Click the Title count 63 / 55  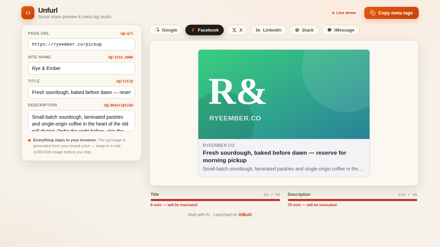[272, 195]
